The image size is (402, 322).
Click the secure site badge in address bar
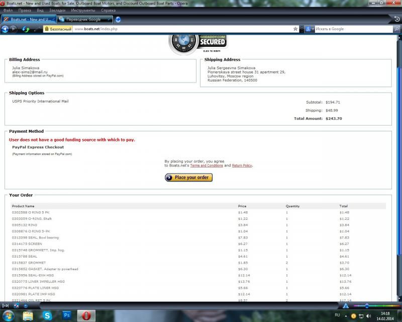(x=57, y=29)
